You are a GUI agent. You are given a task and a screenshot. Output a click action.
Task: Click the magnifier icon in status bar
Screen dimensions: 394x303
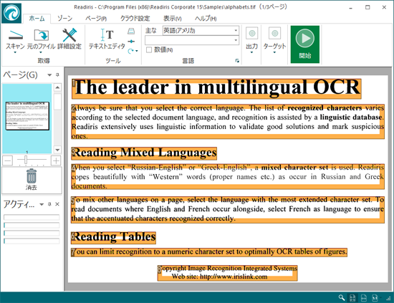pos(342,298)
